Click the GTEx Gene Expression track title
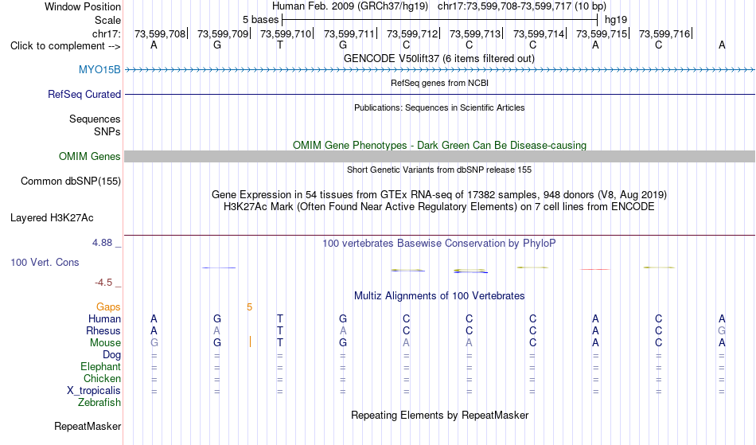The image size is (756, 445). (x=439, y=195)
